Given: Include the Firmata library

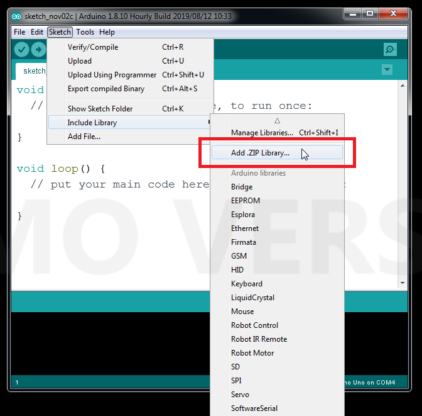Looking at the screenshot, I should coord(277,242).
